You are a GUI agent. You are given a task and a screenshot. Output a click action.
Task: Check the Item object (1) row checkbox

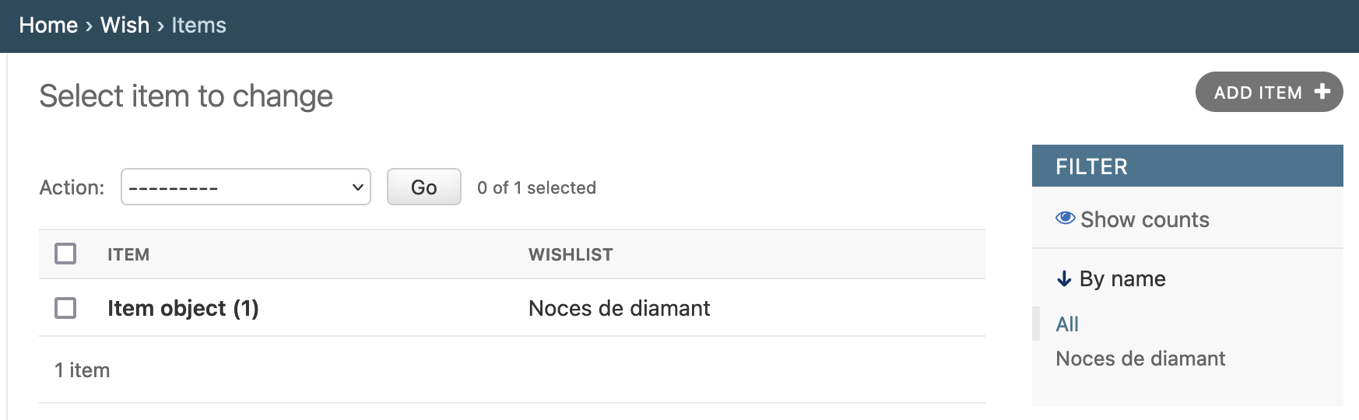(x=65, y=308)
